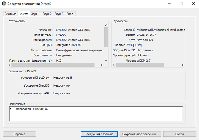This screenshot has width=199, height=140.
Task: Click the Драйверы horizontal scrollbar thumb
Action: (x=140, y=65)
